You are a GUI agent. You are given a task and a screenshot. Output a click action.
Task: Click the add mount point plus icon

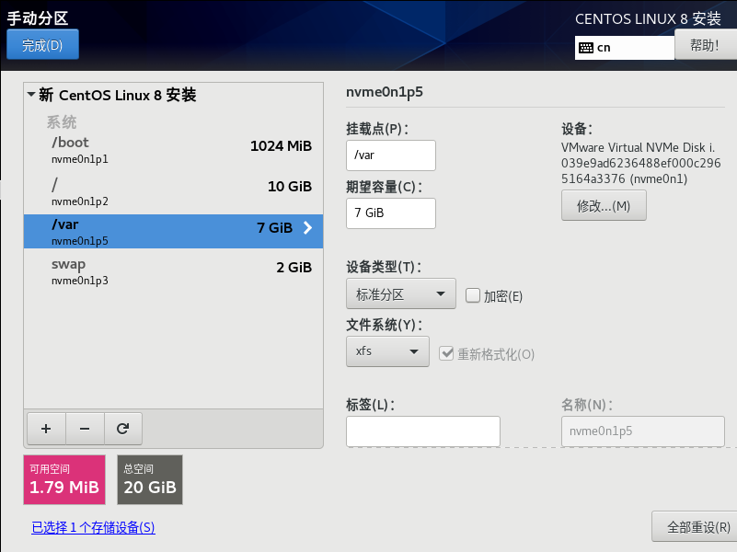46,429
